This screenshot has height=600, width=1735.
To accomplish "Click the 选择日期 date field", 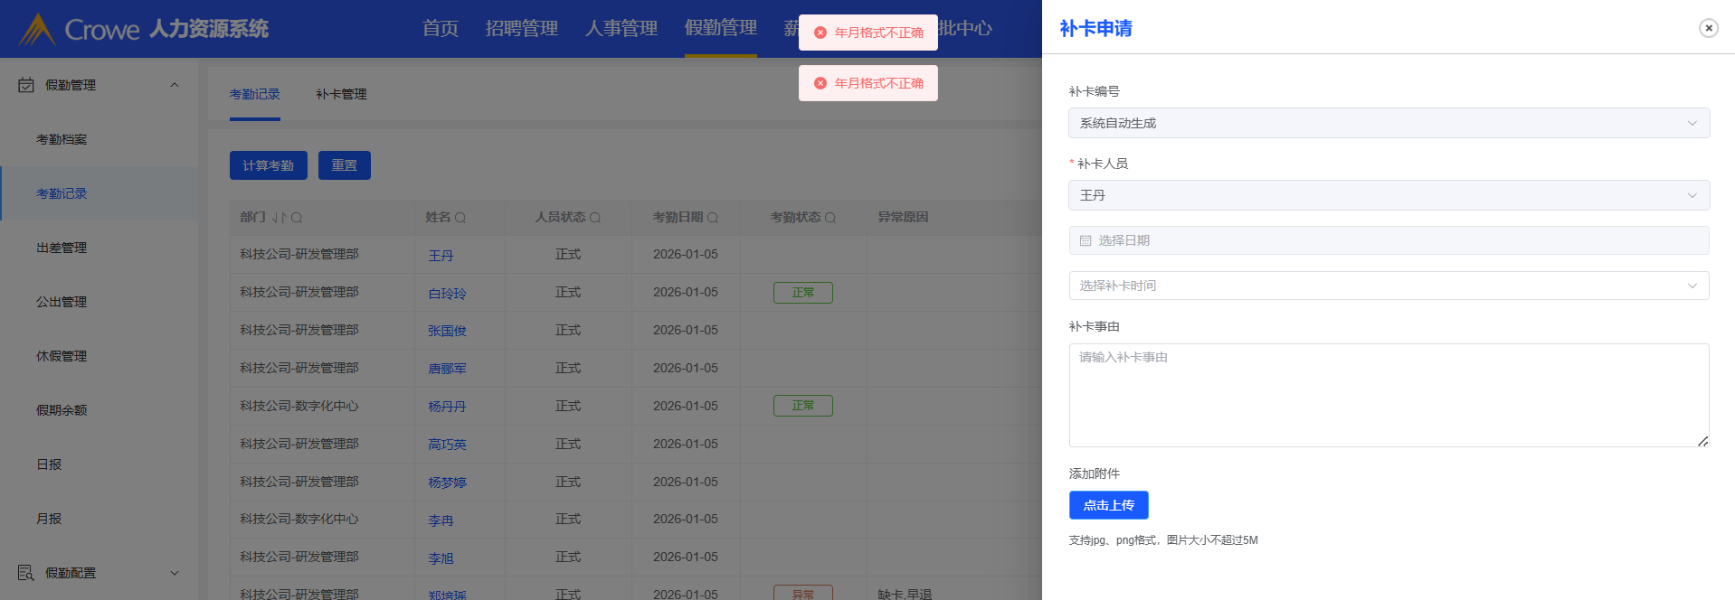I will [1389, 240].
